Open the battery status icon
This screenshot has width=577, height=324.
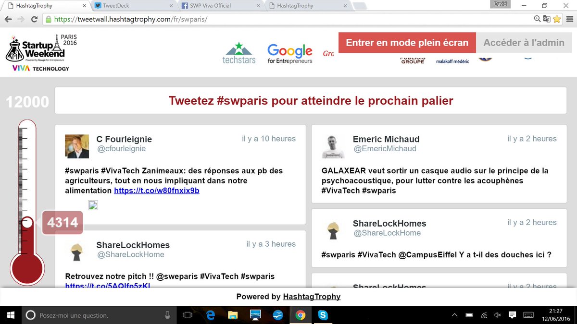[469, 315]
